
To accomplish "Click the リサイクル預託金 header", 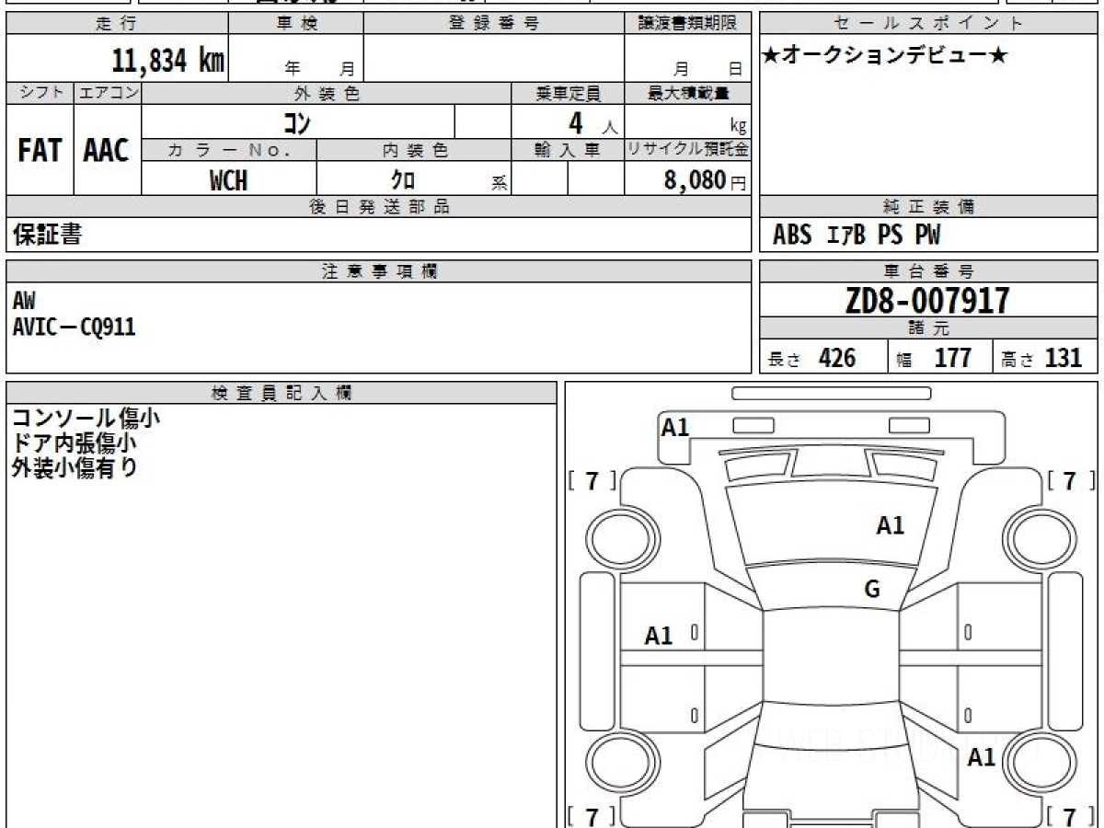I will coord(687,150).
